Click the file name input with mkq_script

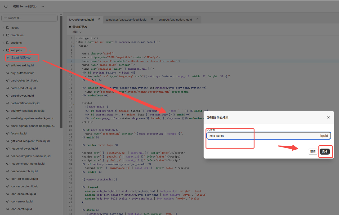click(x=269, y=136)
